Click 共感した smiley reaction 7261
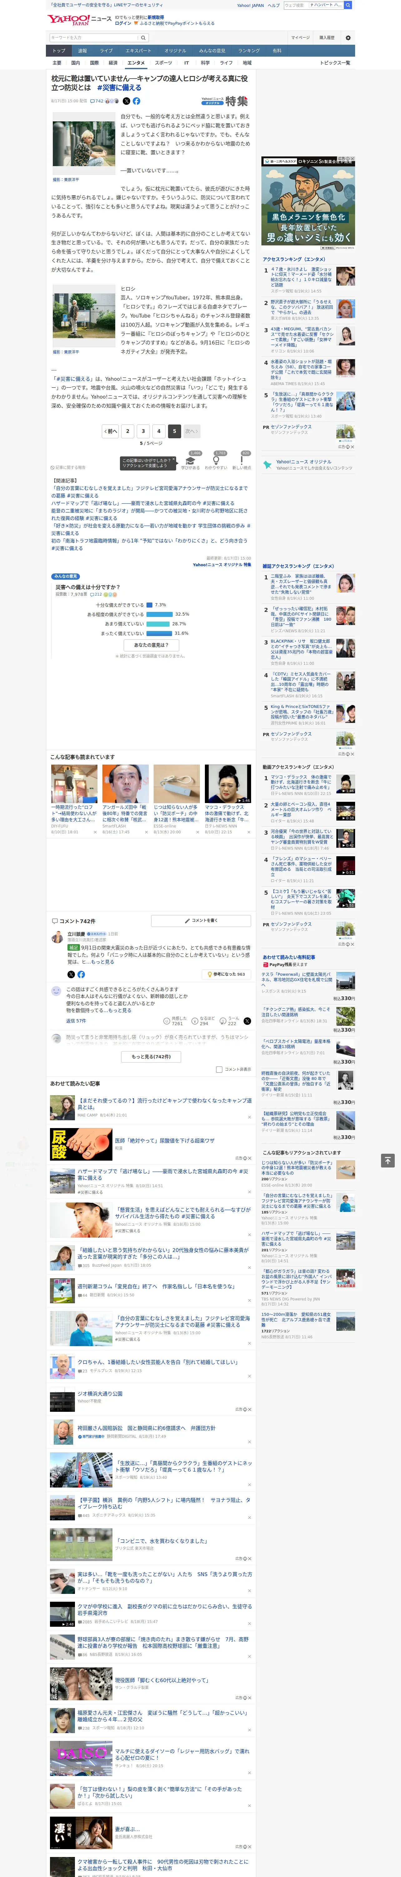This screenshot has height=1877, width=401. [x=167, y=1021]
